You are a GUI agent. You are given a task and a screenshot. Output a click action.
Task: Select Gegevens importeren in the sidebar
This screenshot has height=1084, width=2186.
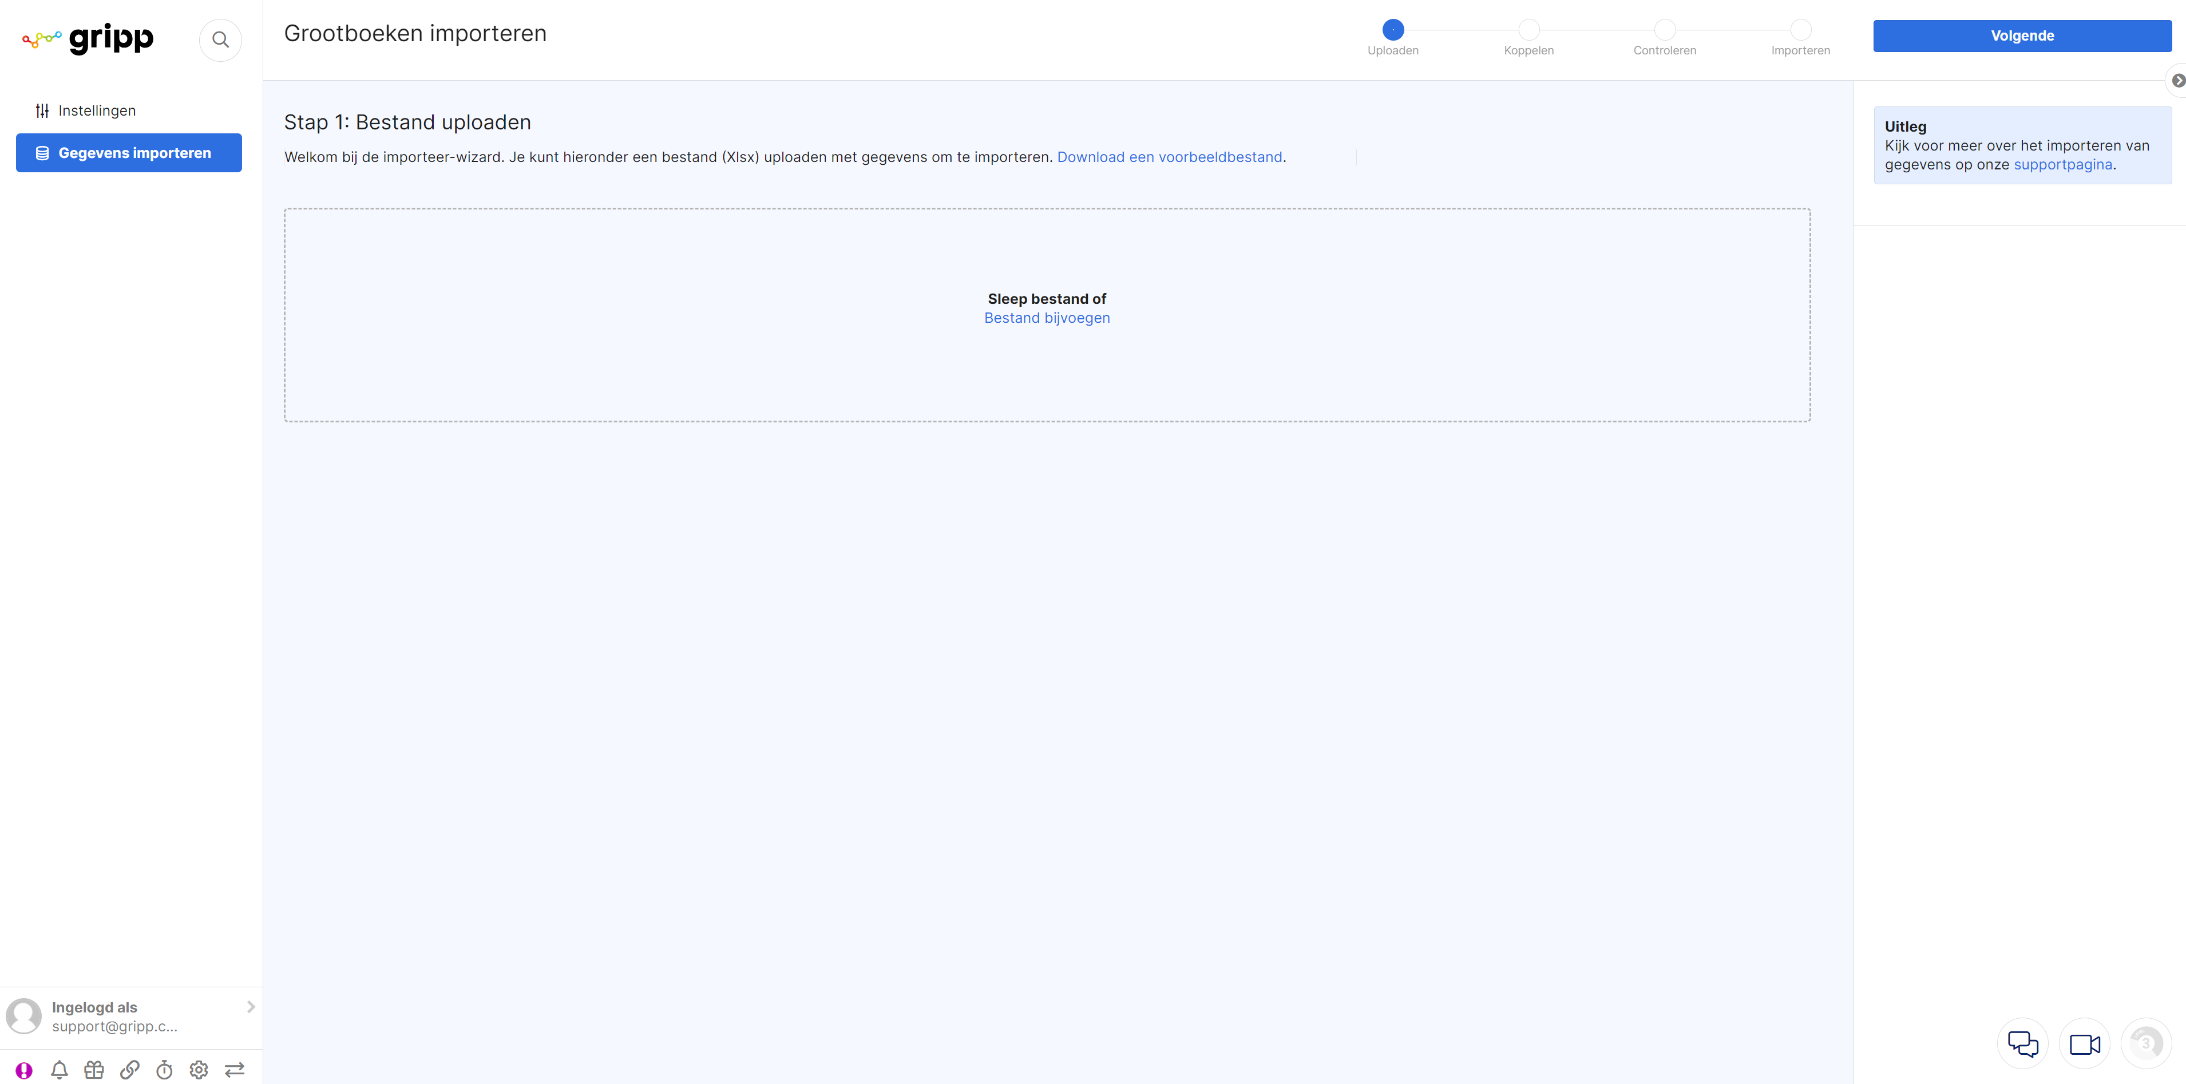[129, 153]
